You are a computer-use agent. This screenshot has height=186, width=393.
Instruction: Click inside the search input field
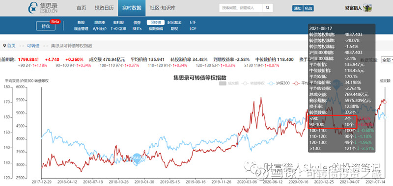[x=241, y=8]
